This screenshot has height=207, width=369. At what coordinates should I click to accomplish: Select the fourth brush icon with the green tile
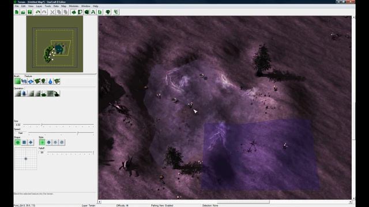pos(37,81)
